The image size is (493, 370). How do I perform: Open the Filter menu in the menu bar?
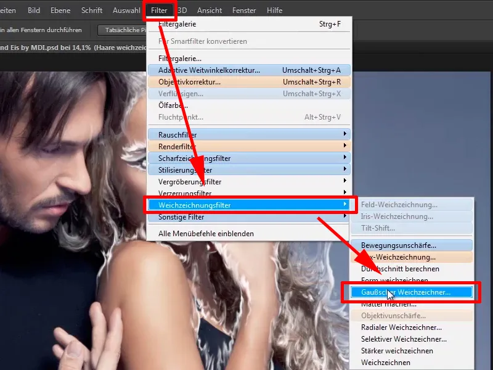159,10
